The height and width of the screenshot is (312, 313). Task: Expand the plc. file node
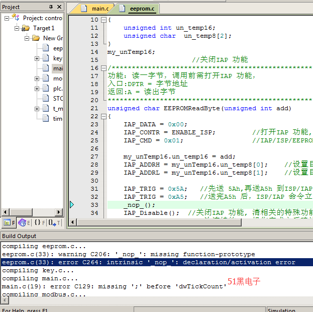tap(37, 89)
